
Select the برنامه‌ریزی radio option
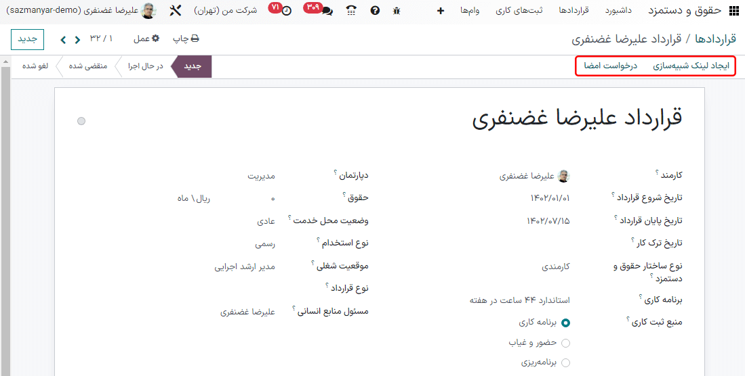[565, 362]
